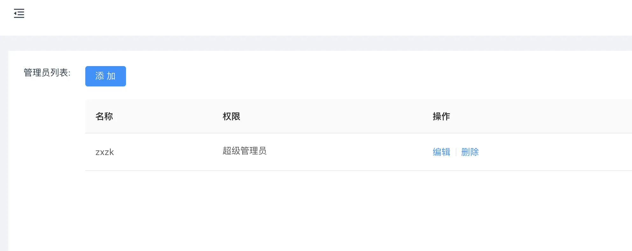Click the zxzk name cell

coord(105,152)
